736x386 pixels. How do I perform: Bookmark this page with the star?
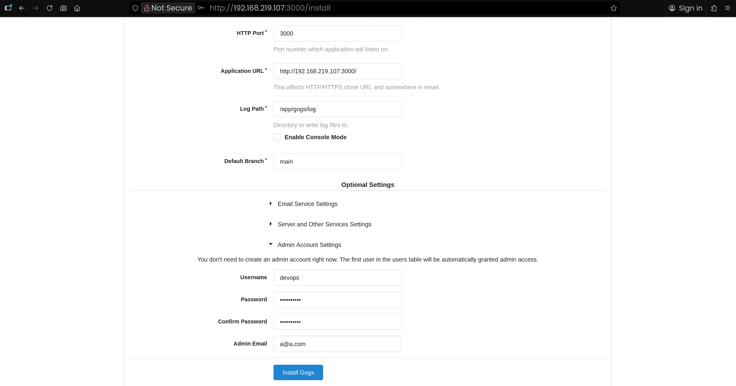coord(613,8)
